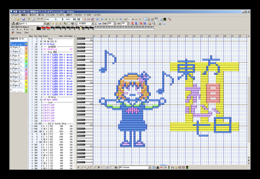Open the Edit menu
Image resolution: width=260 pixels, height=179 pixels.
click(24, 15)
